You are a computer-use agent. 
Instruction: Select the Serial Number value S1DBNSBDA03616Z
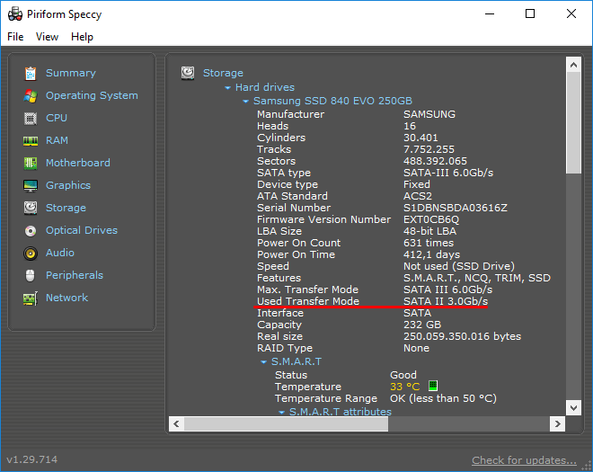click(x=456, y=208)
